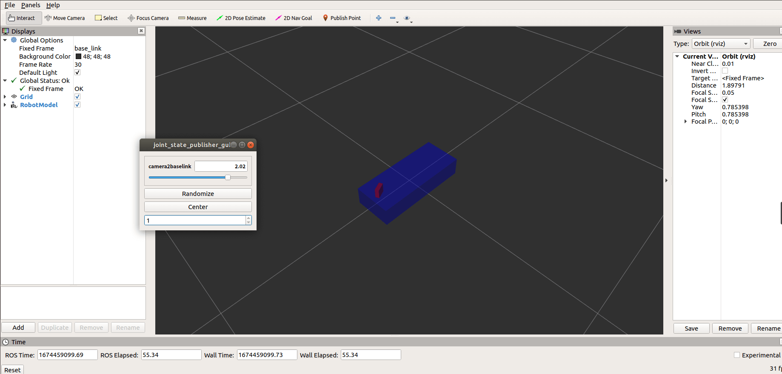Select the 2D Nav Goal tool

tap(294, 18)
